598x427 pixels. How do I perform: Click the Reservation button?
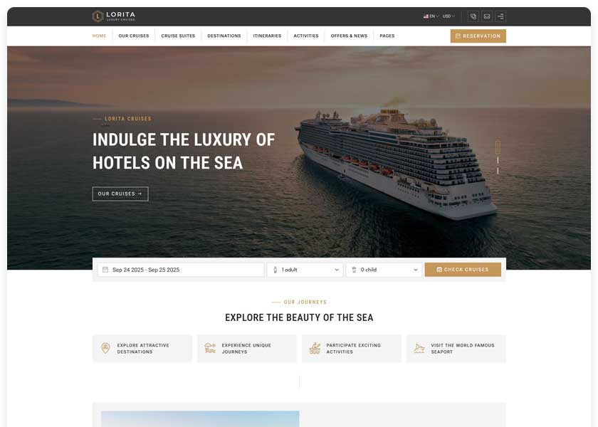coord(478,36)
